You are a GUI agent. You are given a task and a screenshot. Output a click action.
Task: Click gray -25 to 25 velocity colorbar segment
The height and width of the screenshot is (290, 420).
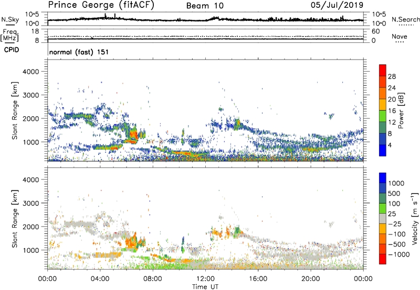(x=383, y=218)
